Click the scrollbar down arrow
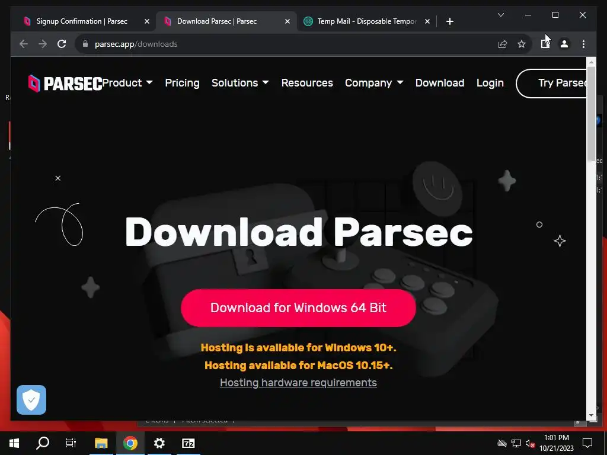This screenshot has width=607, height=455. click(x=591, y=415)
